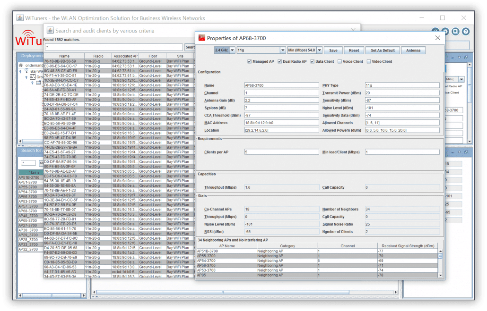Select AP51B-3700 in left AP list
487x311 pixels.
pos(30,177)
